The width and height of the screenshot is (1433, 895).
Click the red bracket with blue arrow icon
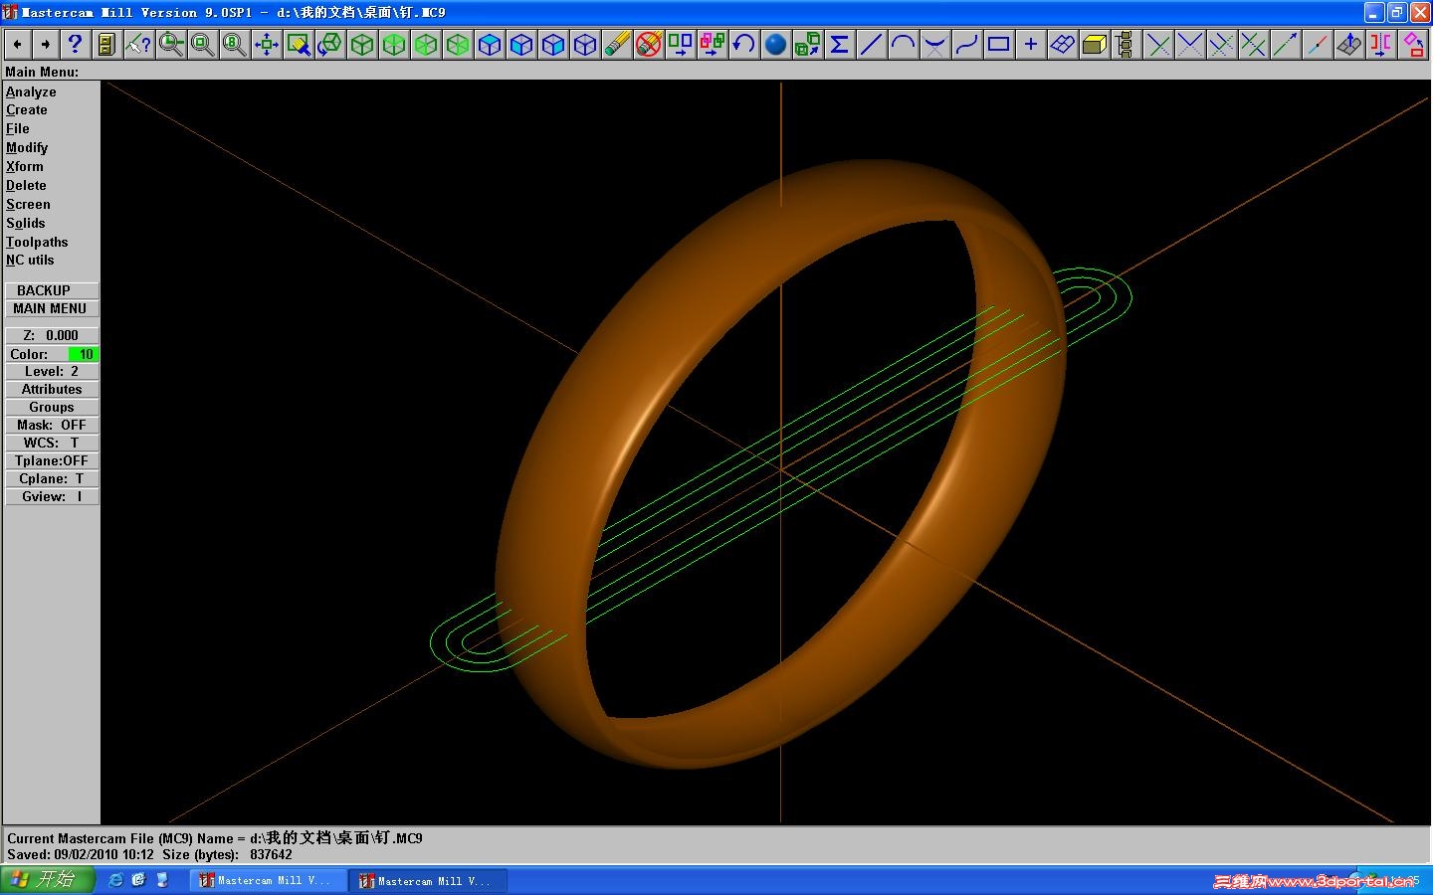pos(1380,44)
